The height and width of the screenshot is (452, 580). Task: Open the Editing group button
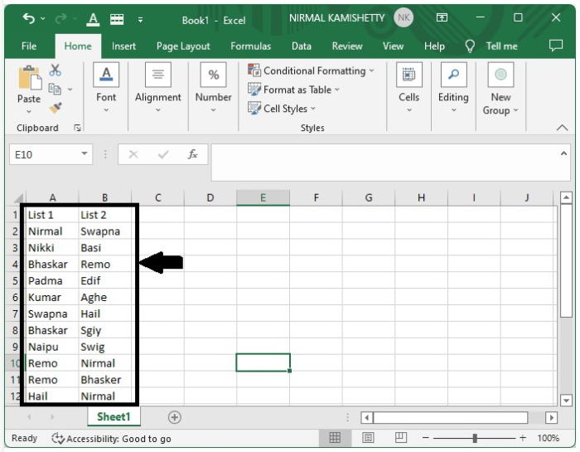(x=453, y=88)
